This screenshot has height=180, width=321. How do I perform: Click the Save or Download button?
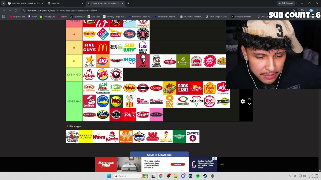point(159,155)
